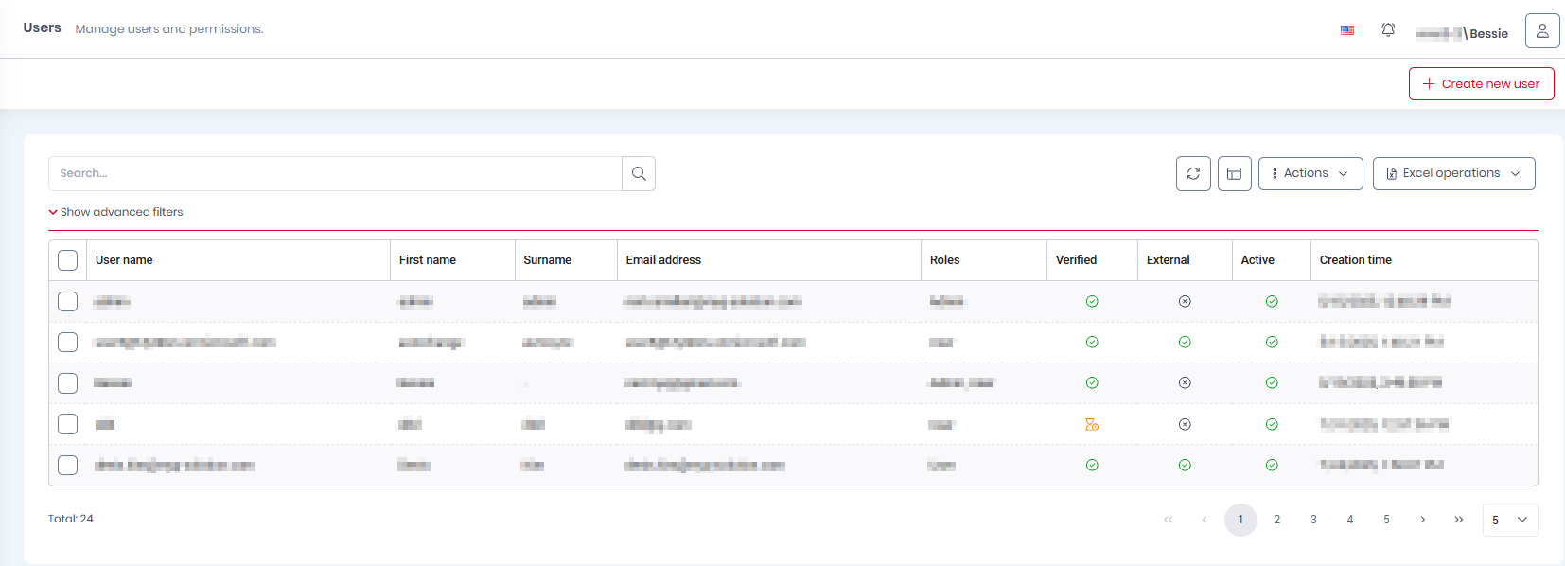This screenshot has height=566, width=1565.
Task: Click the US flag language icon
Action: 1347,30
